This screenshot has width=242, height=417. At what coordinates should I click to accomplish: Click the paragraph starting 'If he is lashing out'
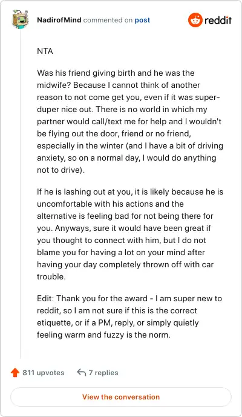[130, 234]
